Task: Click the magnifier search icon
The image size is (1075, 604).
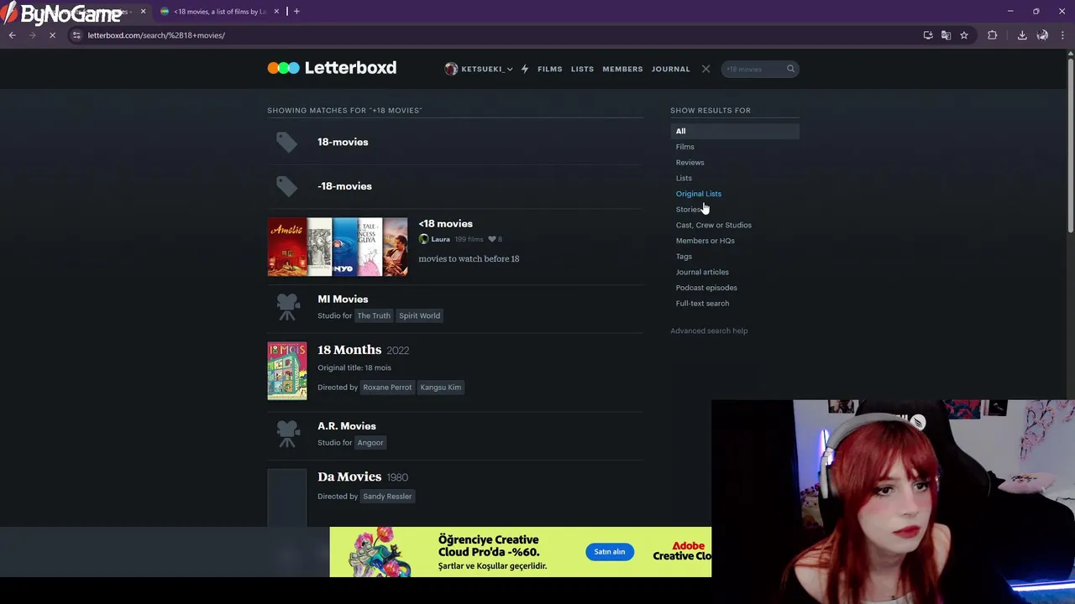Action: [790, 69]
